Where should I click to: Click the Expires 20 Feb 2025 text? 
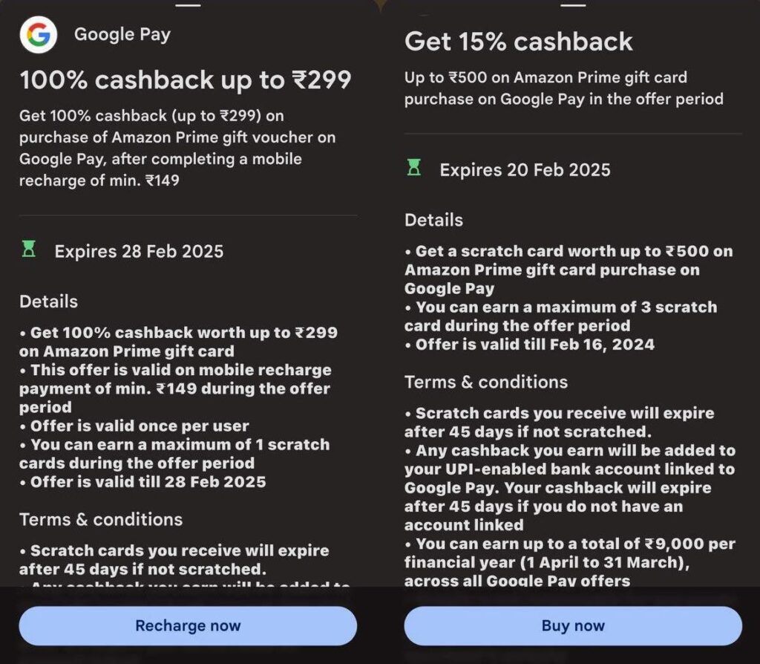tap(525, 169)
